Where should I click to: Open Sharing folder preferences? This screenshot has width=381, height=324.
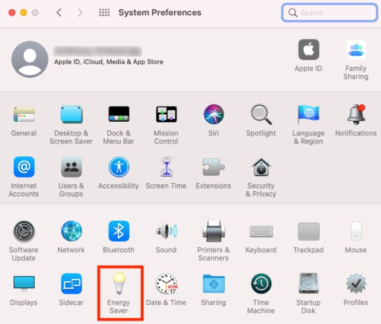tap(214, 283)
